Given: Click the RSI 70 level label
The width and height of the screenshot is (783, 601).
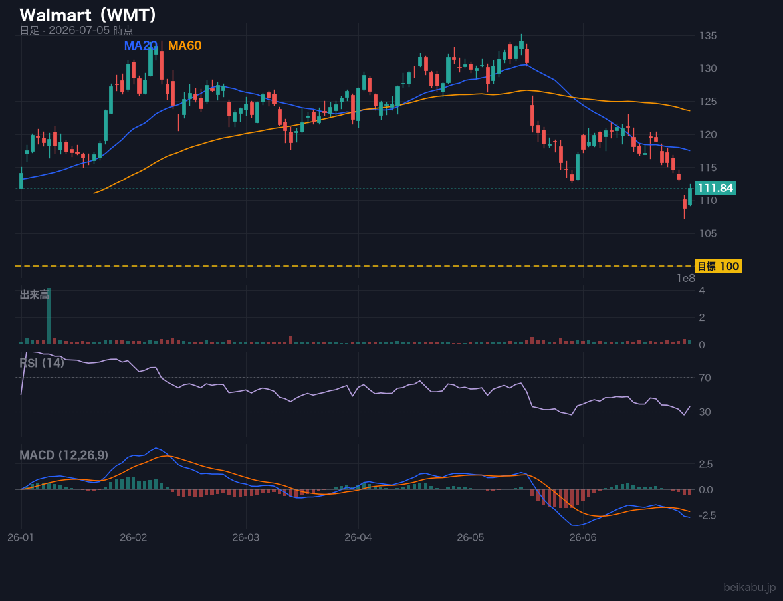Looking at the screenshot, I should 705,378.
